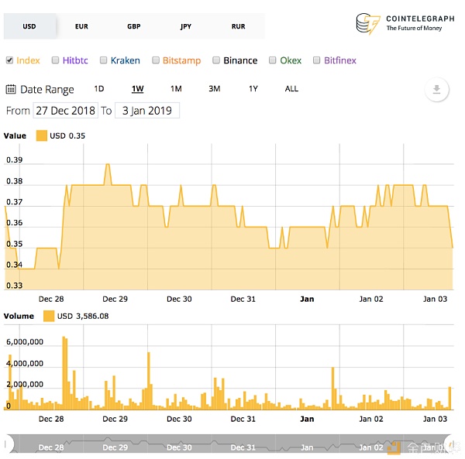Toggle the Okex checkbox on

pos(272,60)
